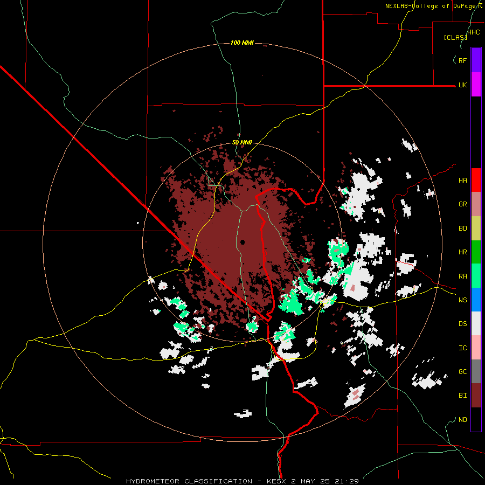The width and height of the screenshot is (485, 485).
Task: Click the 'KESX' radar site identifier
Action: point(275,481)
